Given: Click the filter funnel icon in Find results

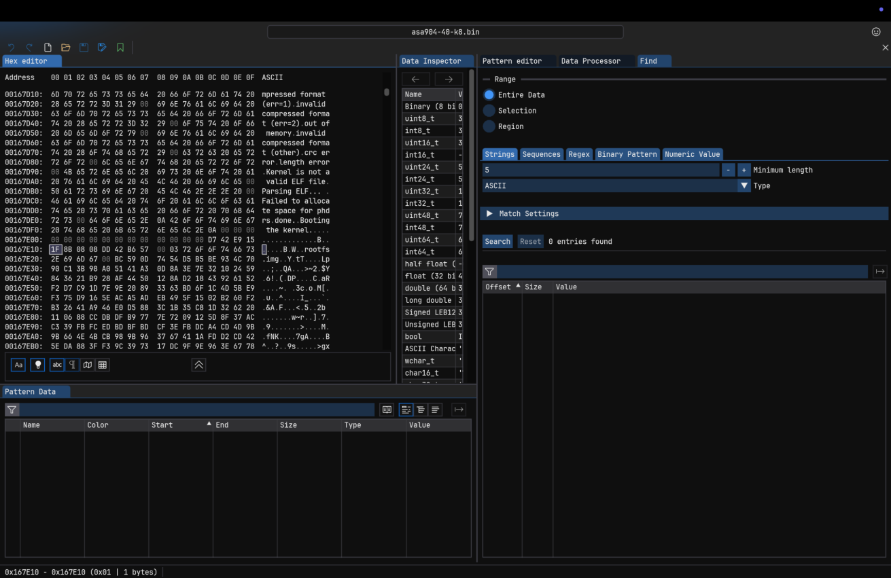Looking at the screenshot, I should [x=489, y=272].
